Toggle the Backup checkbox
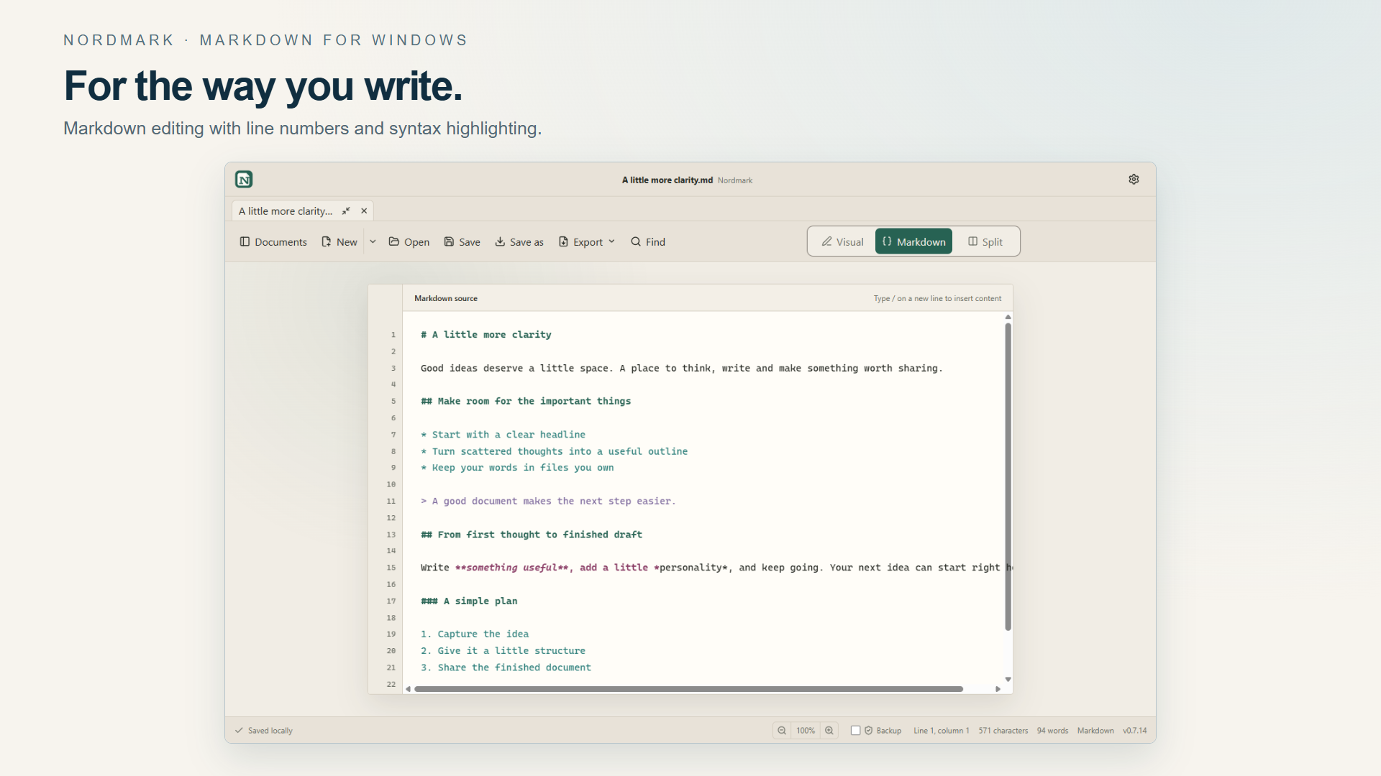 [856, 731]
